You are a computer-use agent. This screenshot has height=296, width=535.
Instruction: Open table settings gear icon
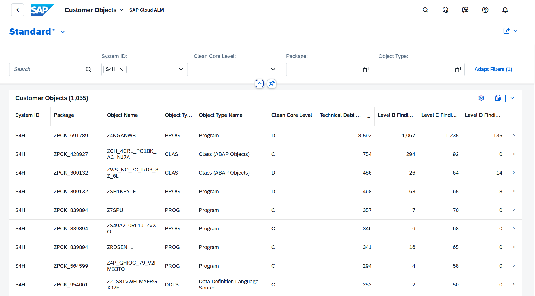pyautogui.click(x=481, y=98)
